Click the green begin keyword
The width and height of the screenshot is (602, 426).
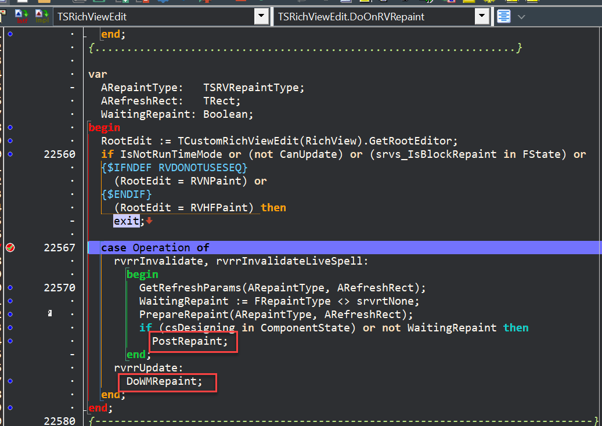click(142, 275)
